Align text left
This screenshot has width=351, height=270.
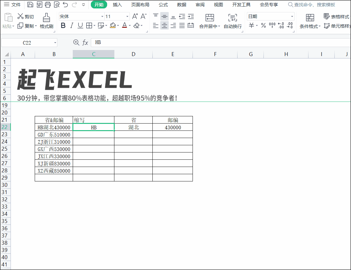155,26
